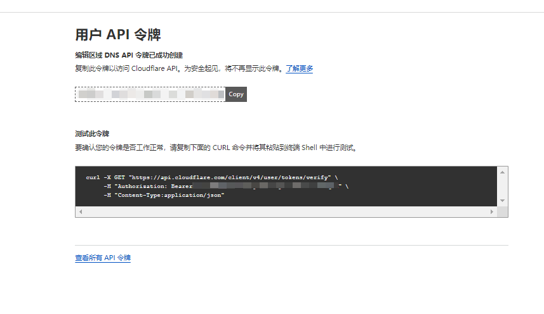Click the 编辑区域 DNS API 令牌已成功创建 message
The width and height of the screenshot is (544, 314).
129,55
